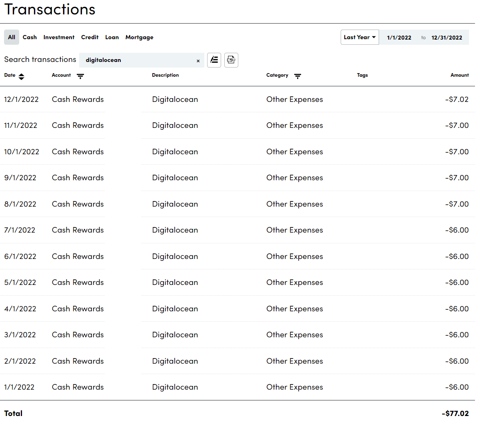Open the Digitalocean description on 1/1/2022
Image resolution: width=477 pixels, height=426 pixels.
(x=175, y=387)
